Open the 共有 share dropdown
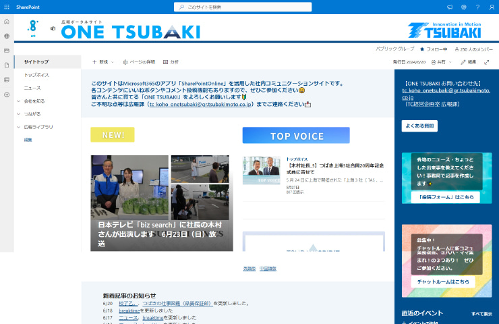499x324 pixels. click(x=442, y=62)
